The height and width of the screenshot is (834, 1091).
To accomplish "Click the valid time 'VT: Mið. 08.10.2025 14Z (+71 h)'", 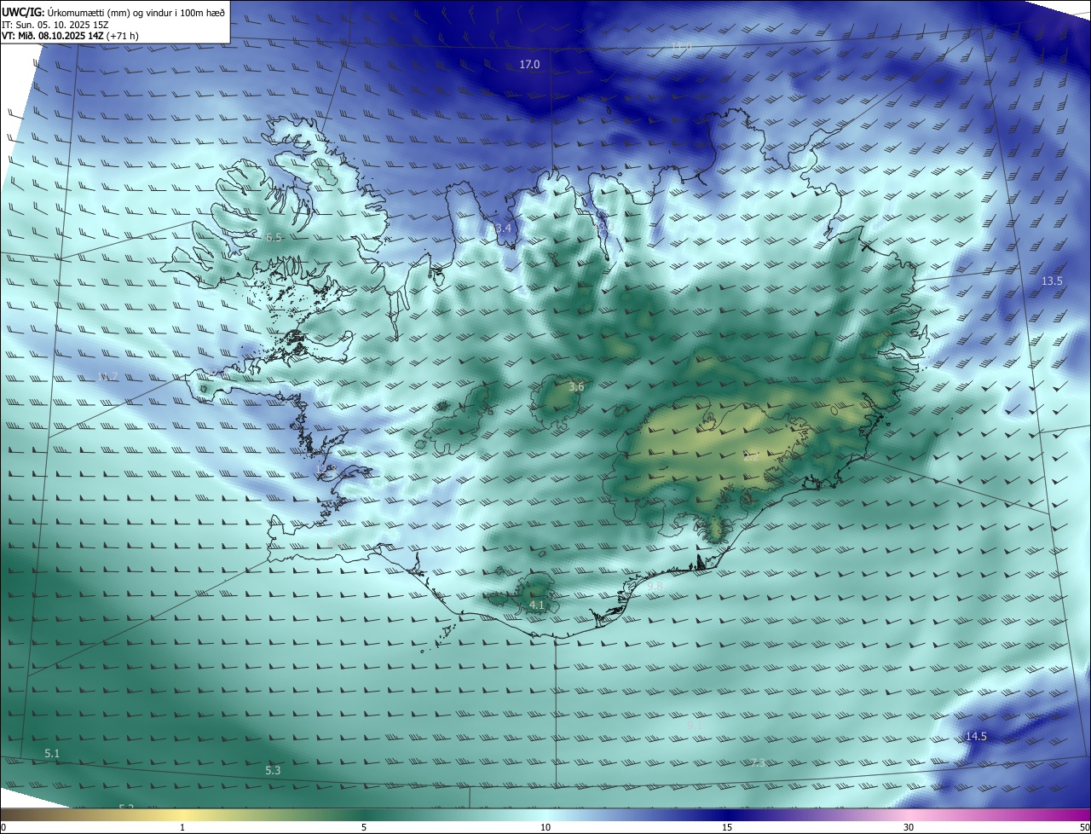I will (x=70, y=36).
